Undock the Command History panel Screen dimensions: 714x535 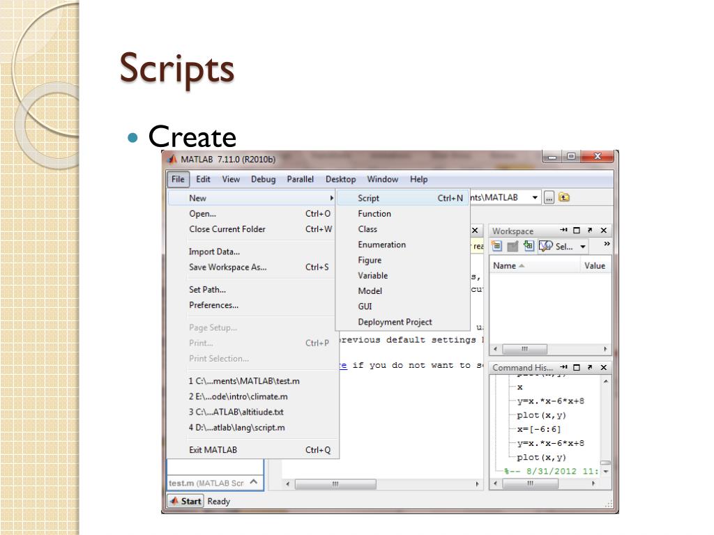pos(590,367)
